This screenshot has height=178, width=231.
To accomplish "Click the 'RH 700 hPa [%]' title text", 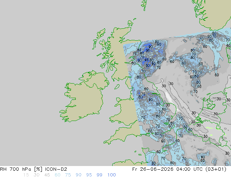I will [x=21, y=169].
